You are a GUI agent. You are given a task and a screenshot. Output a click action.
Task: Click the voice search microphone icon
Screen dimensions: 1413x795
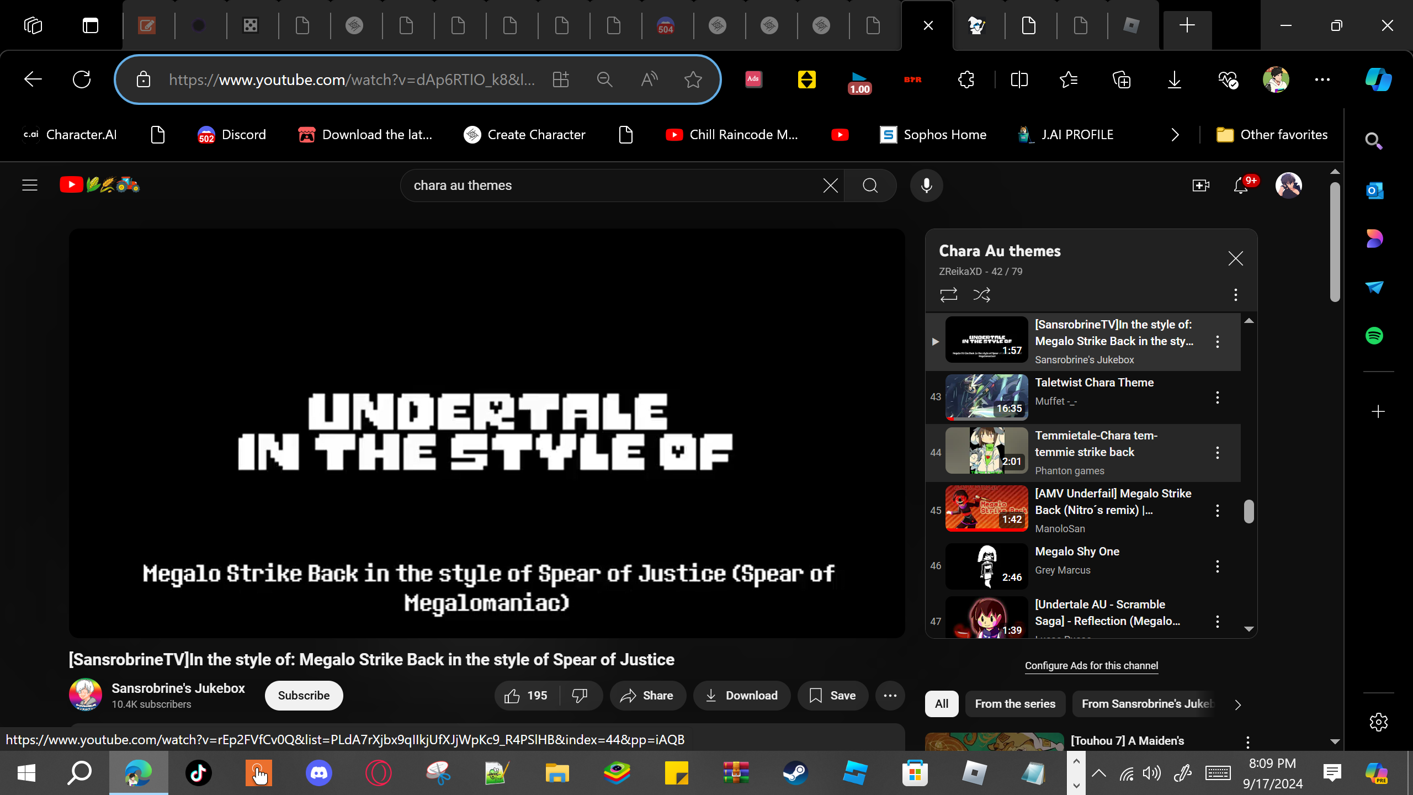click(x=926, y=185)
